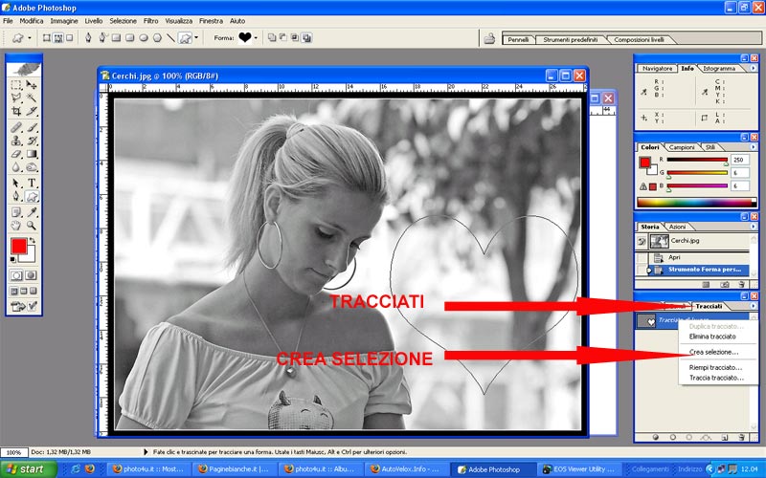766x478 pixels.
Task: Select the Magic Wand tool
Action: (32, 98)
